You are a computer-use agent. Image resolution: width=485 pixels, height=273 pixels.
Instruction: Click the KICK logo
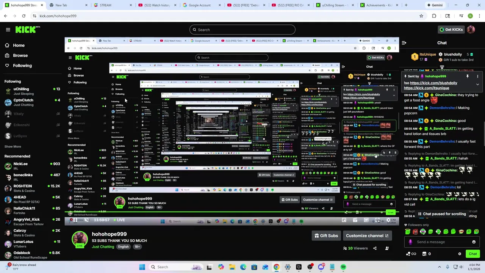pos(28,30)
